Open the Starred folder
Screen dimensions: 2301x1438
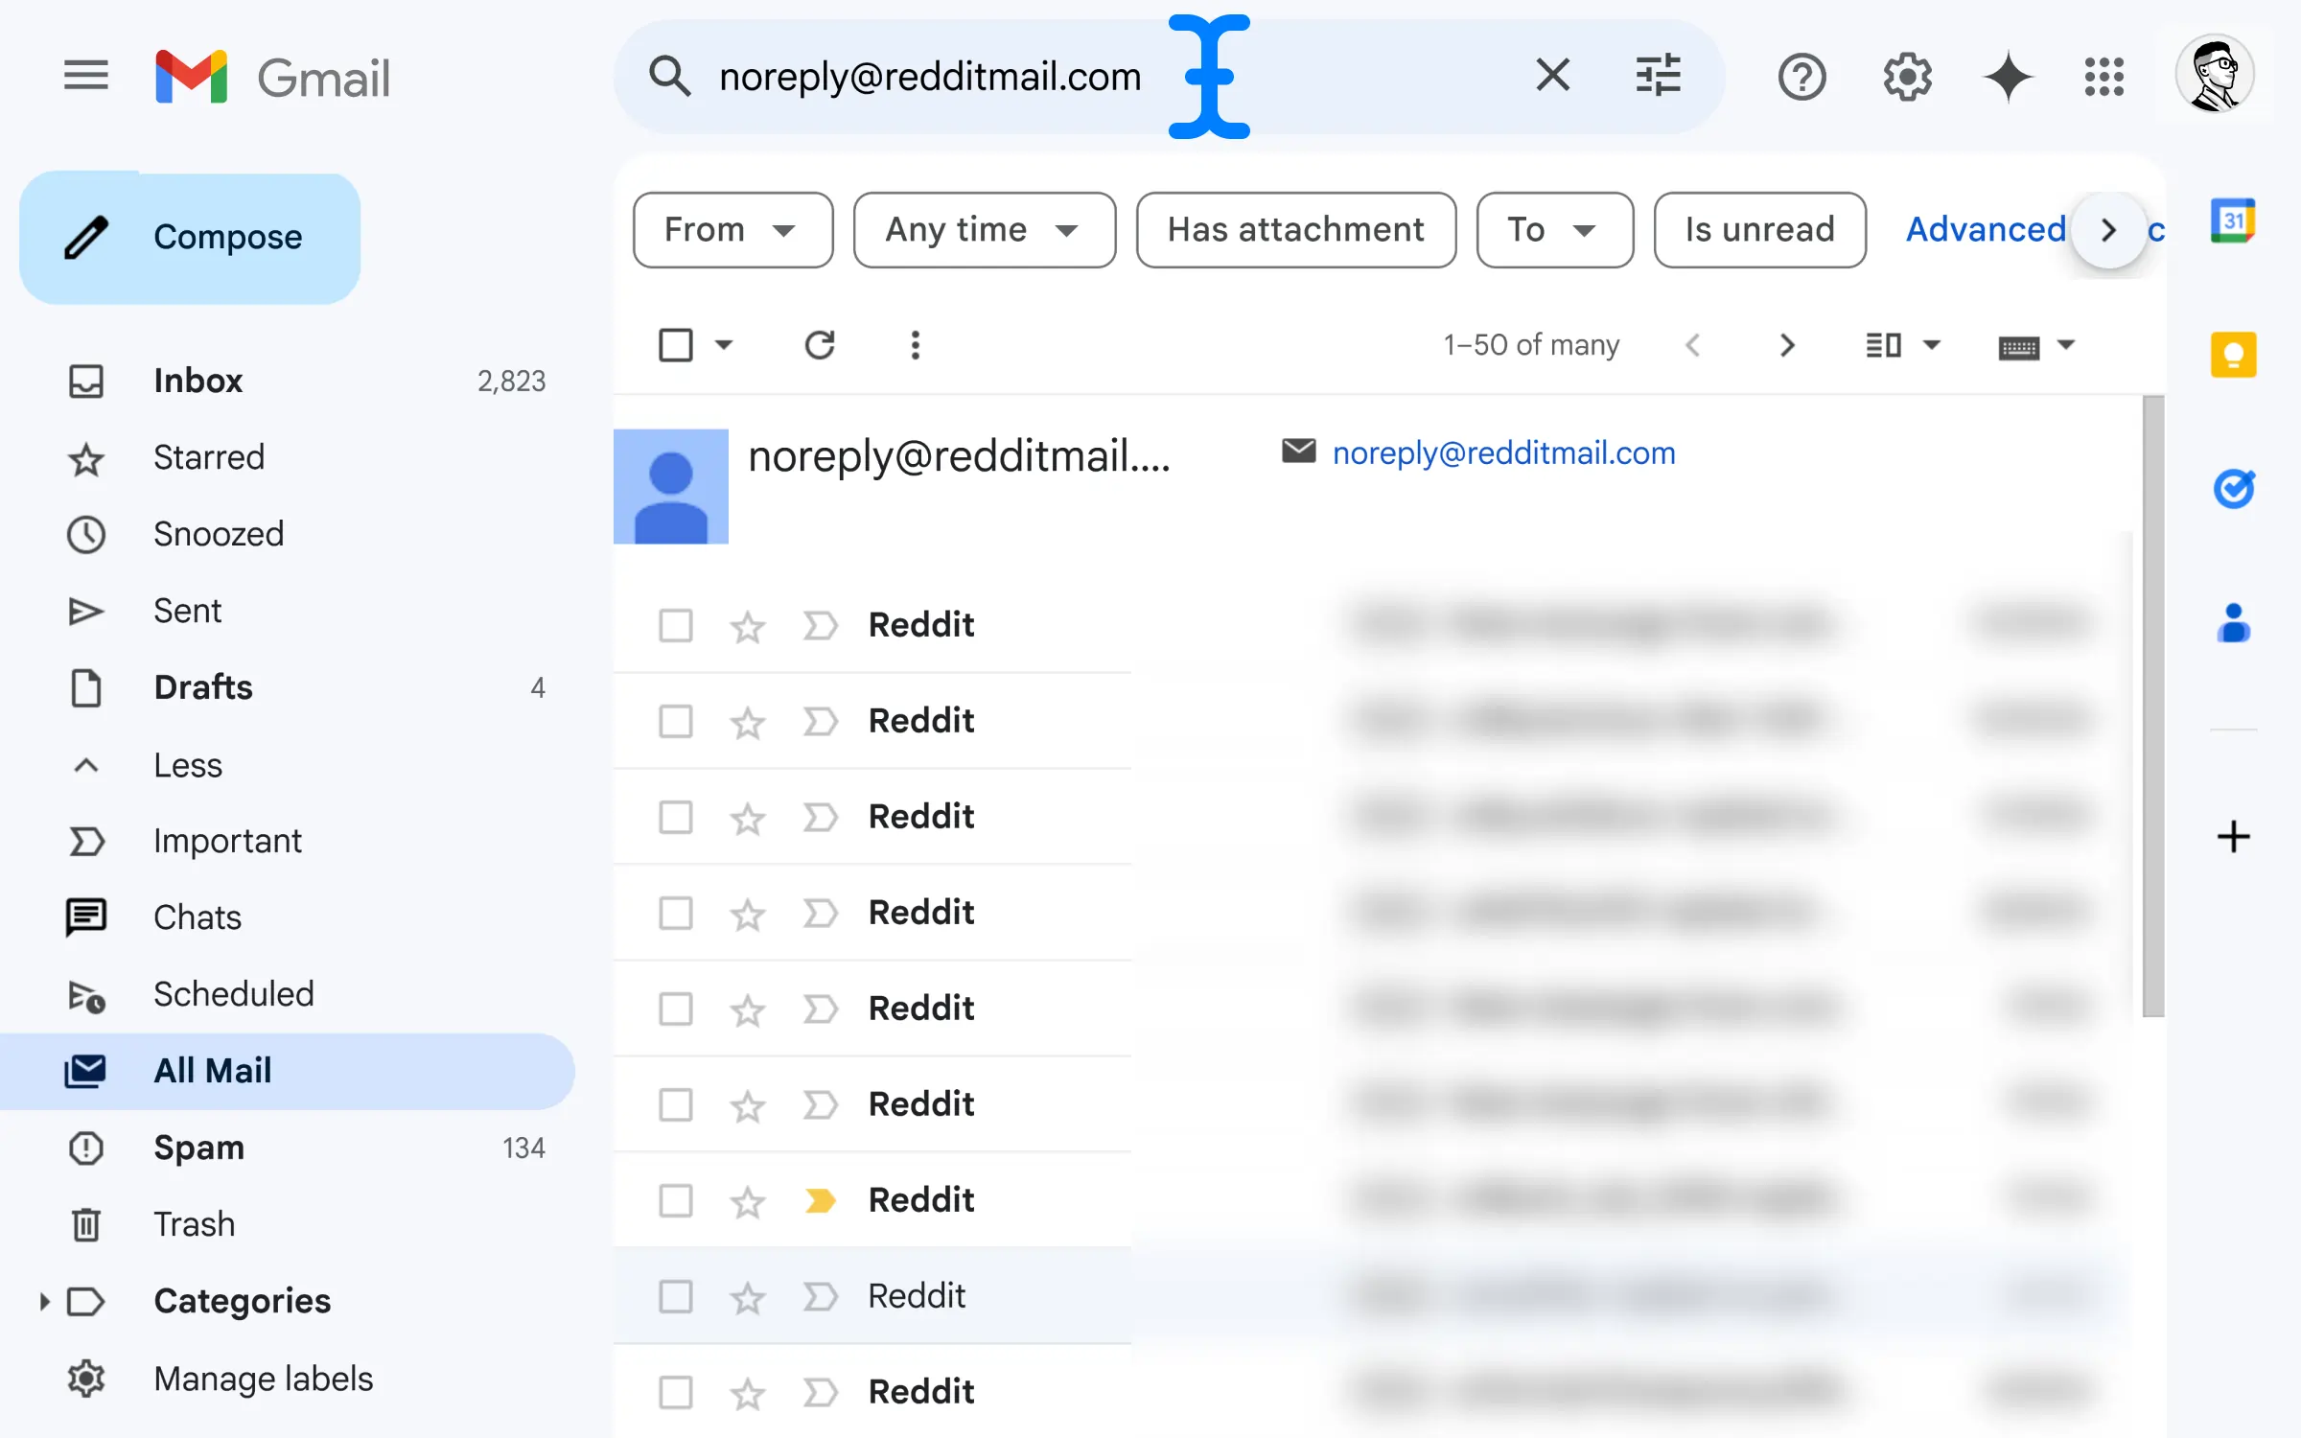pos(288,457)
